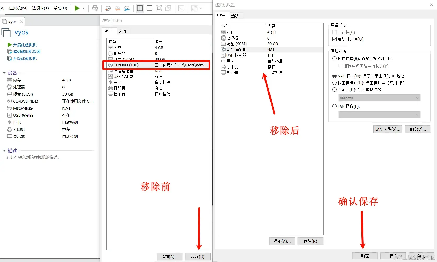This screenshot has height=262, width=437.
Task: Open the VMnet0 dropdown
Action: [x=379, y=98]
